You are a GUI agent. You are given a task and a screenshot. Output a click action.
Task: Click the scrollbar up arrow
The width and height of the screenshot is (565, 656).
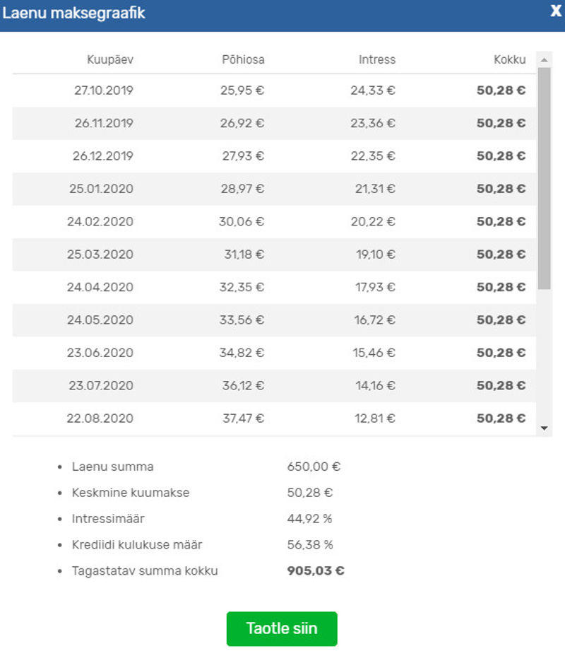[x=544, y=60]
